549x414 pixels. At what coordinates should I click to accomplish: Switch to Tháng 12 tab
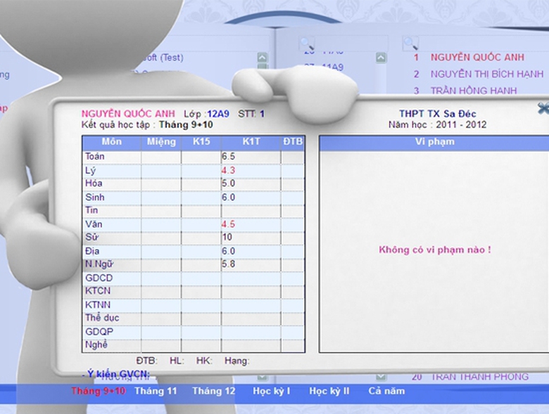(x=213, y=392)
